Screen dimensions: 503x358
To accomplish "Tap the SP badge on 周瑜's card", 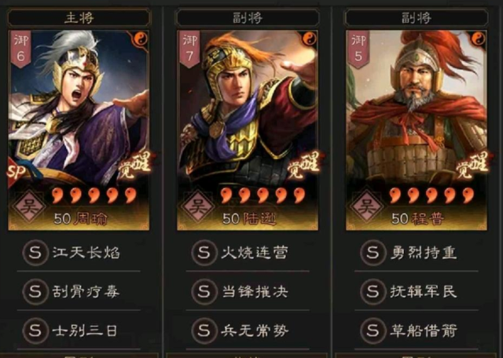I will pyautogui.click(x=17, y=172).
